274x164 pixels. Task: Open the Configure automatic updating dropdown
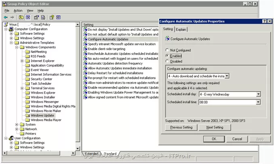click(227, 76)
